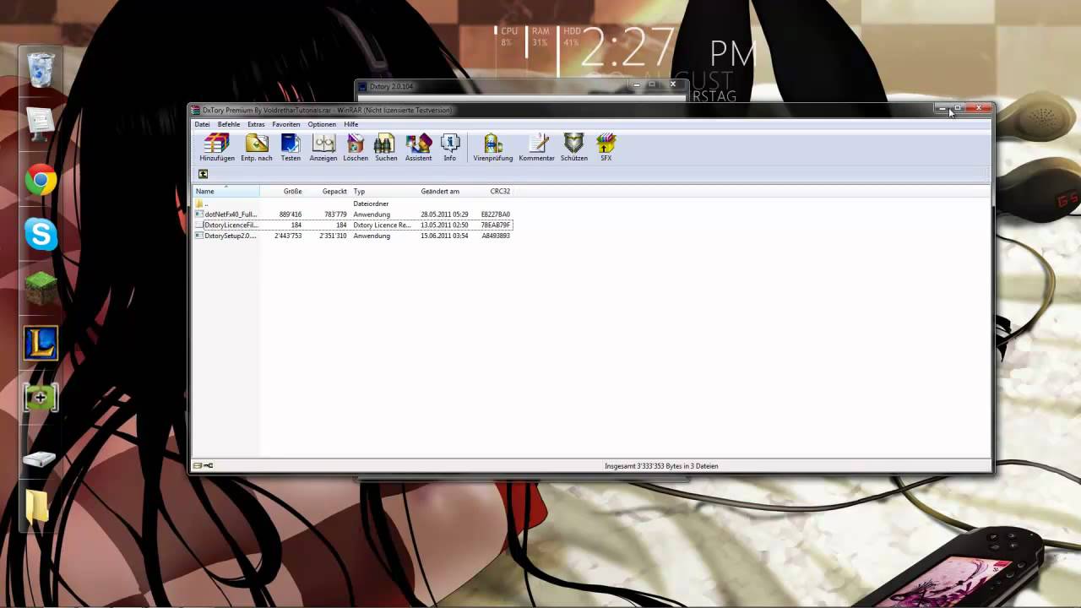Click the status bar total bytes text

(x=661, y=466)
